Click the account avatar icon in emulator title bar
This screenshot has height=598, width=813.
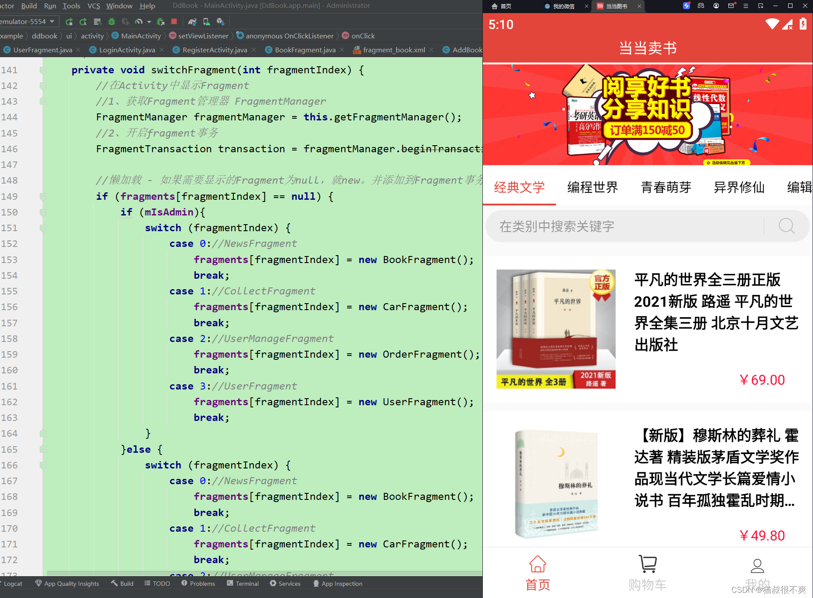716,6
